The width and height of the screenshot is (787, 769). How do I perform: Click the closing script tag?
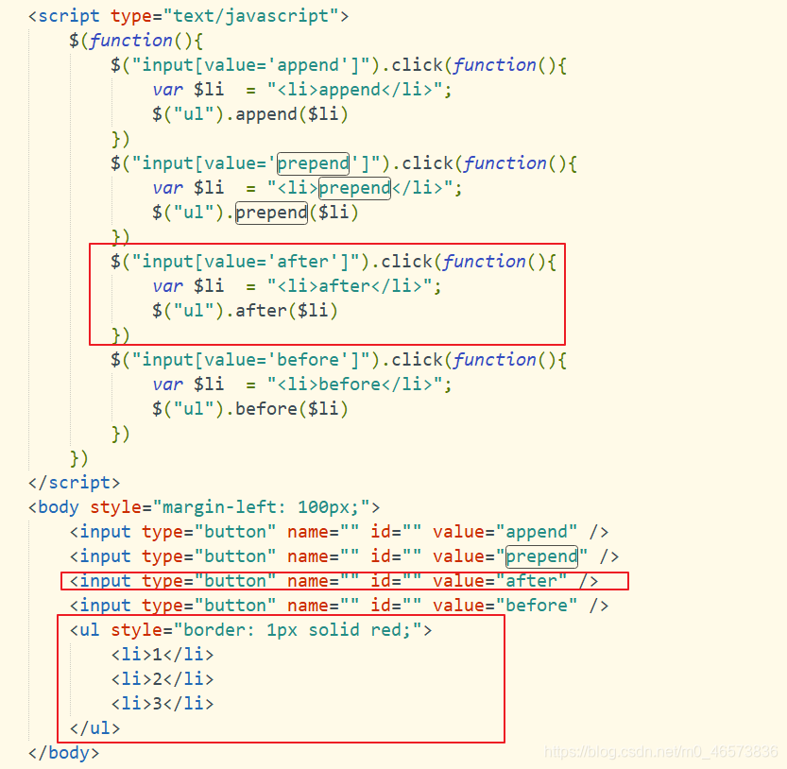pyautogui.click(x=75, y=483)
